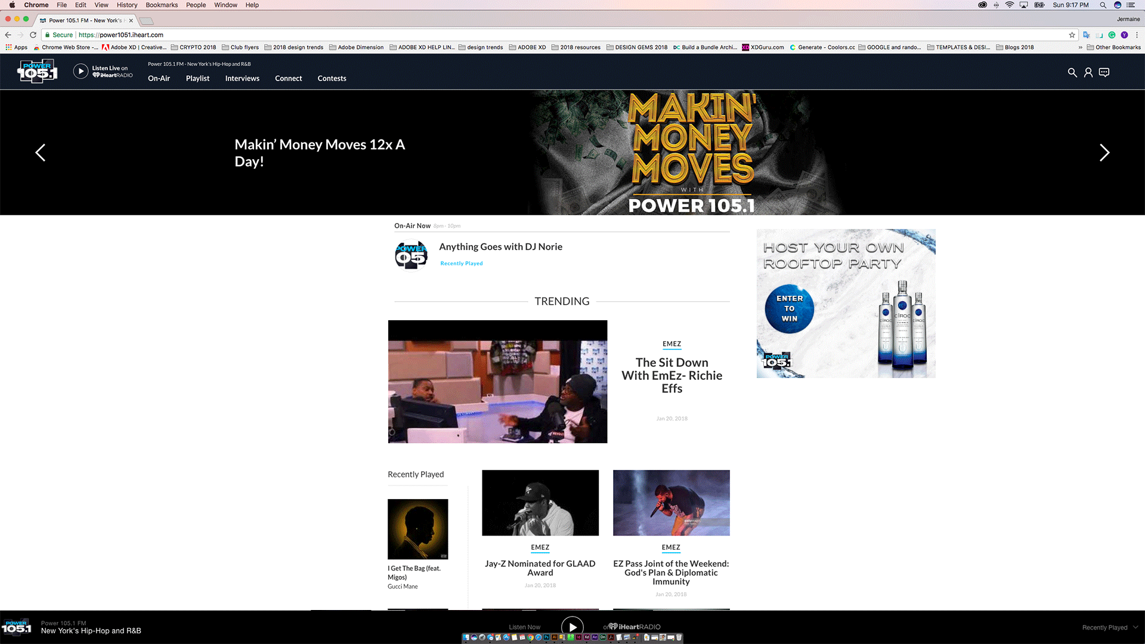1145x644 pixels.
Task: Open the Contests navigation item
Action: [x=332, y=78]
